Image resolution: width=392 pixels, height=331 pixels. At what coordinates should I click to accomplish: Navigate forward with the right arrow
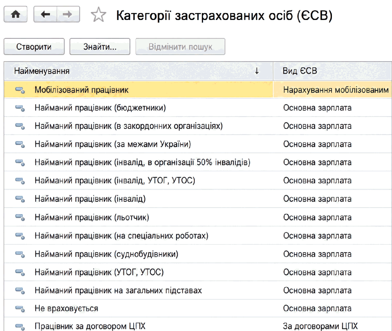point(68,14)
